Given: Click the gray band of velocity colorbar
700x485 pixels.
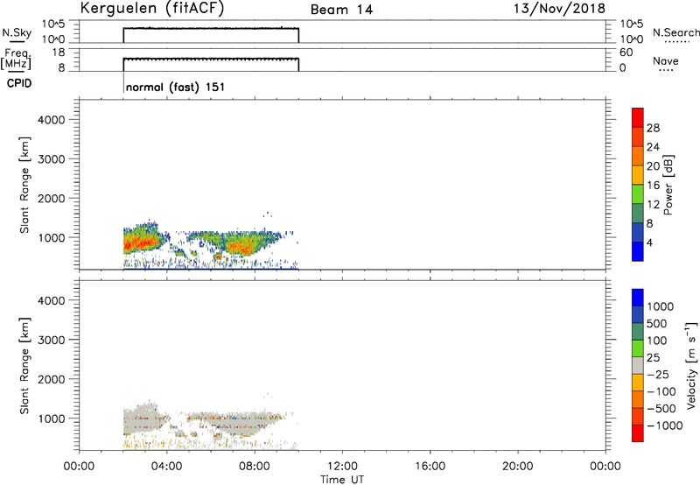Looking at the screenshot, I should pyautogui.click(x=638, y=365).
